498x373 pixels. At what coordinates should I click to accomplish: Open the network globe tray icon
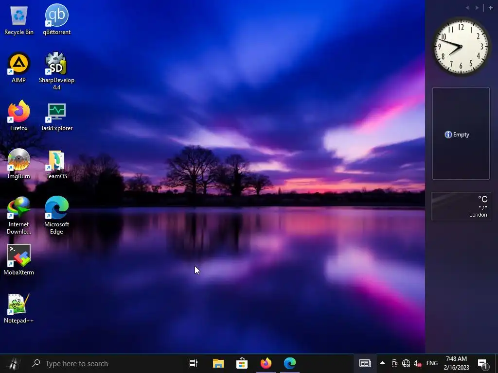tap(406, 363)
